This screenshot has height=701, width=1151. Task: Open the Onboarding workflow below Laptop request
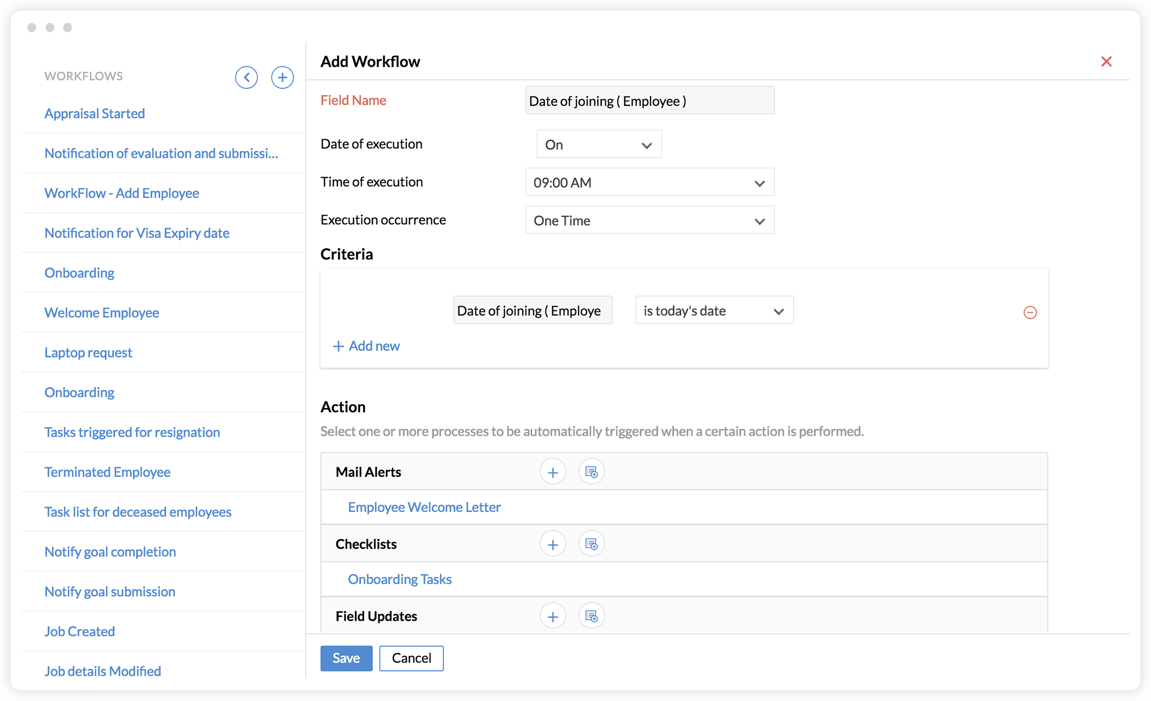[x=79, y=392]
